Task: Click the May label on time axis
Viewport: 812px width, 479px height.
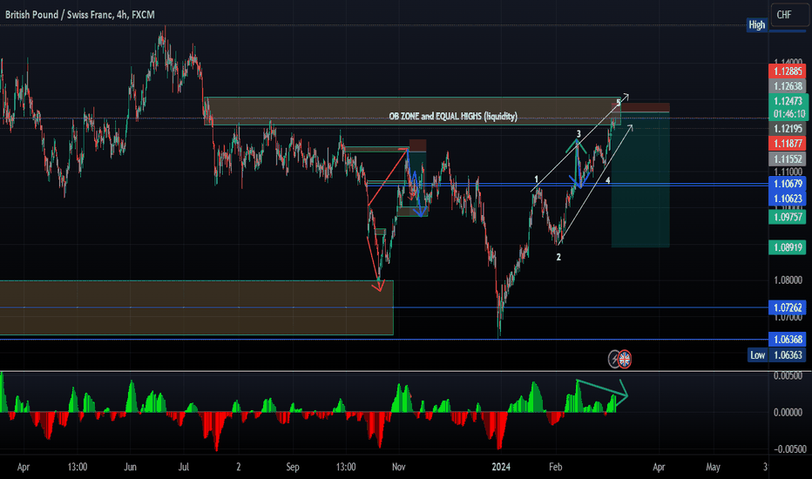Action: (713, 467)
